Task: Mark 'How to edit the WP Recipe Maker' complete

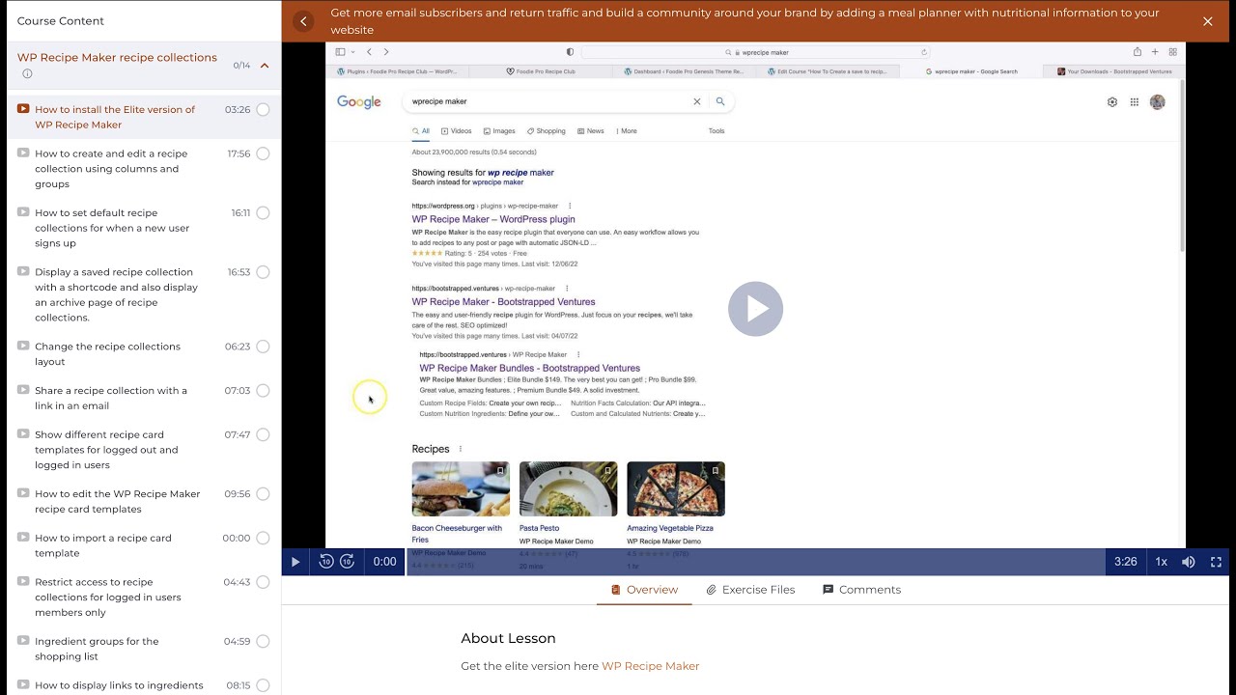Action: pos(263,494)
